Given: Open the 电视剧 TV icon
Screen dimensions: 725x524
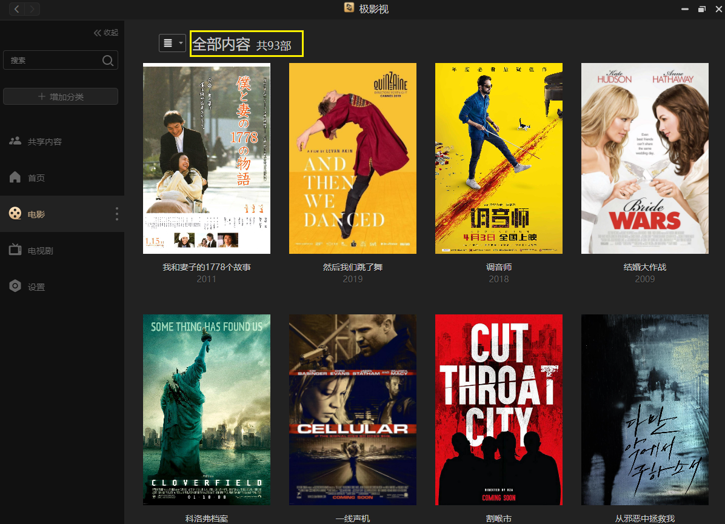Looking at the screenshot, I should [x=15, y=250].
